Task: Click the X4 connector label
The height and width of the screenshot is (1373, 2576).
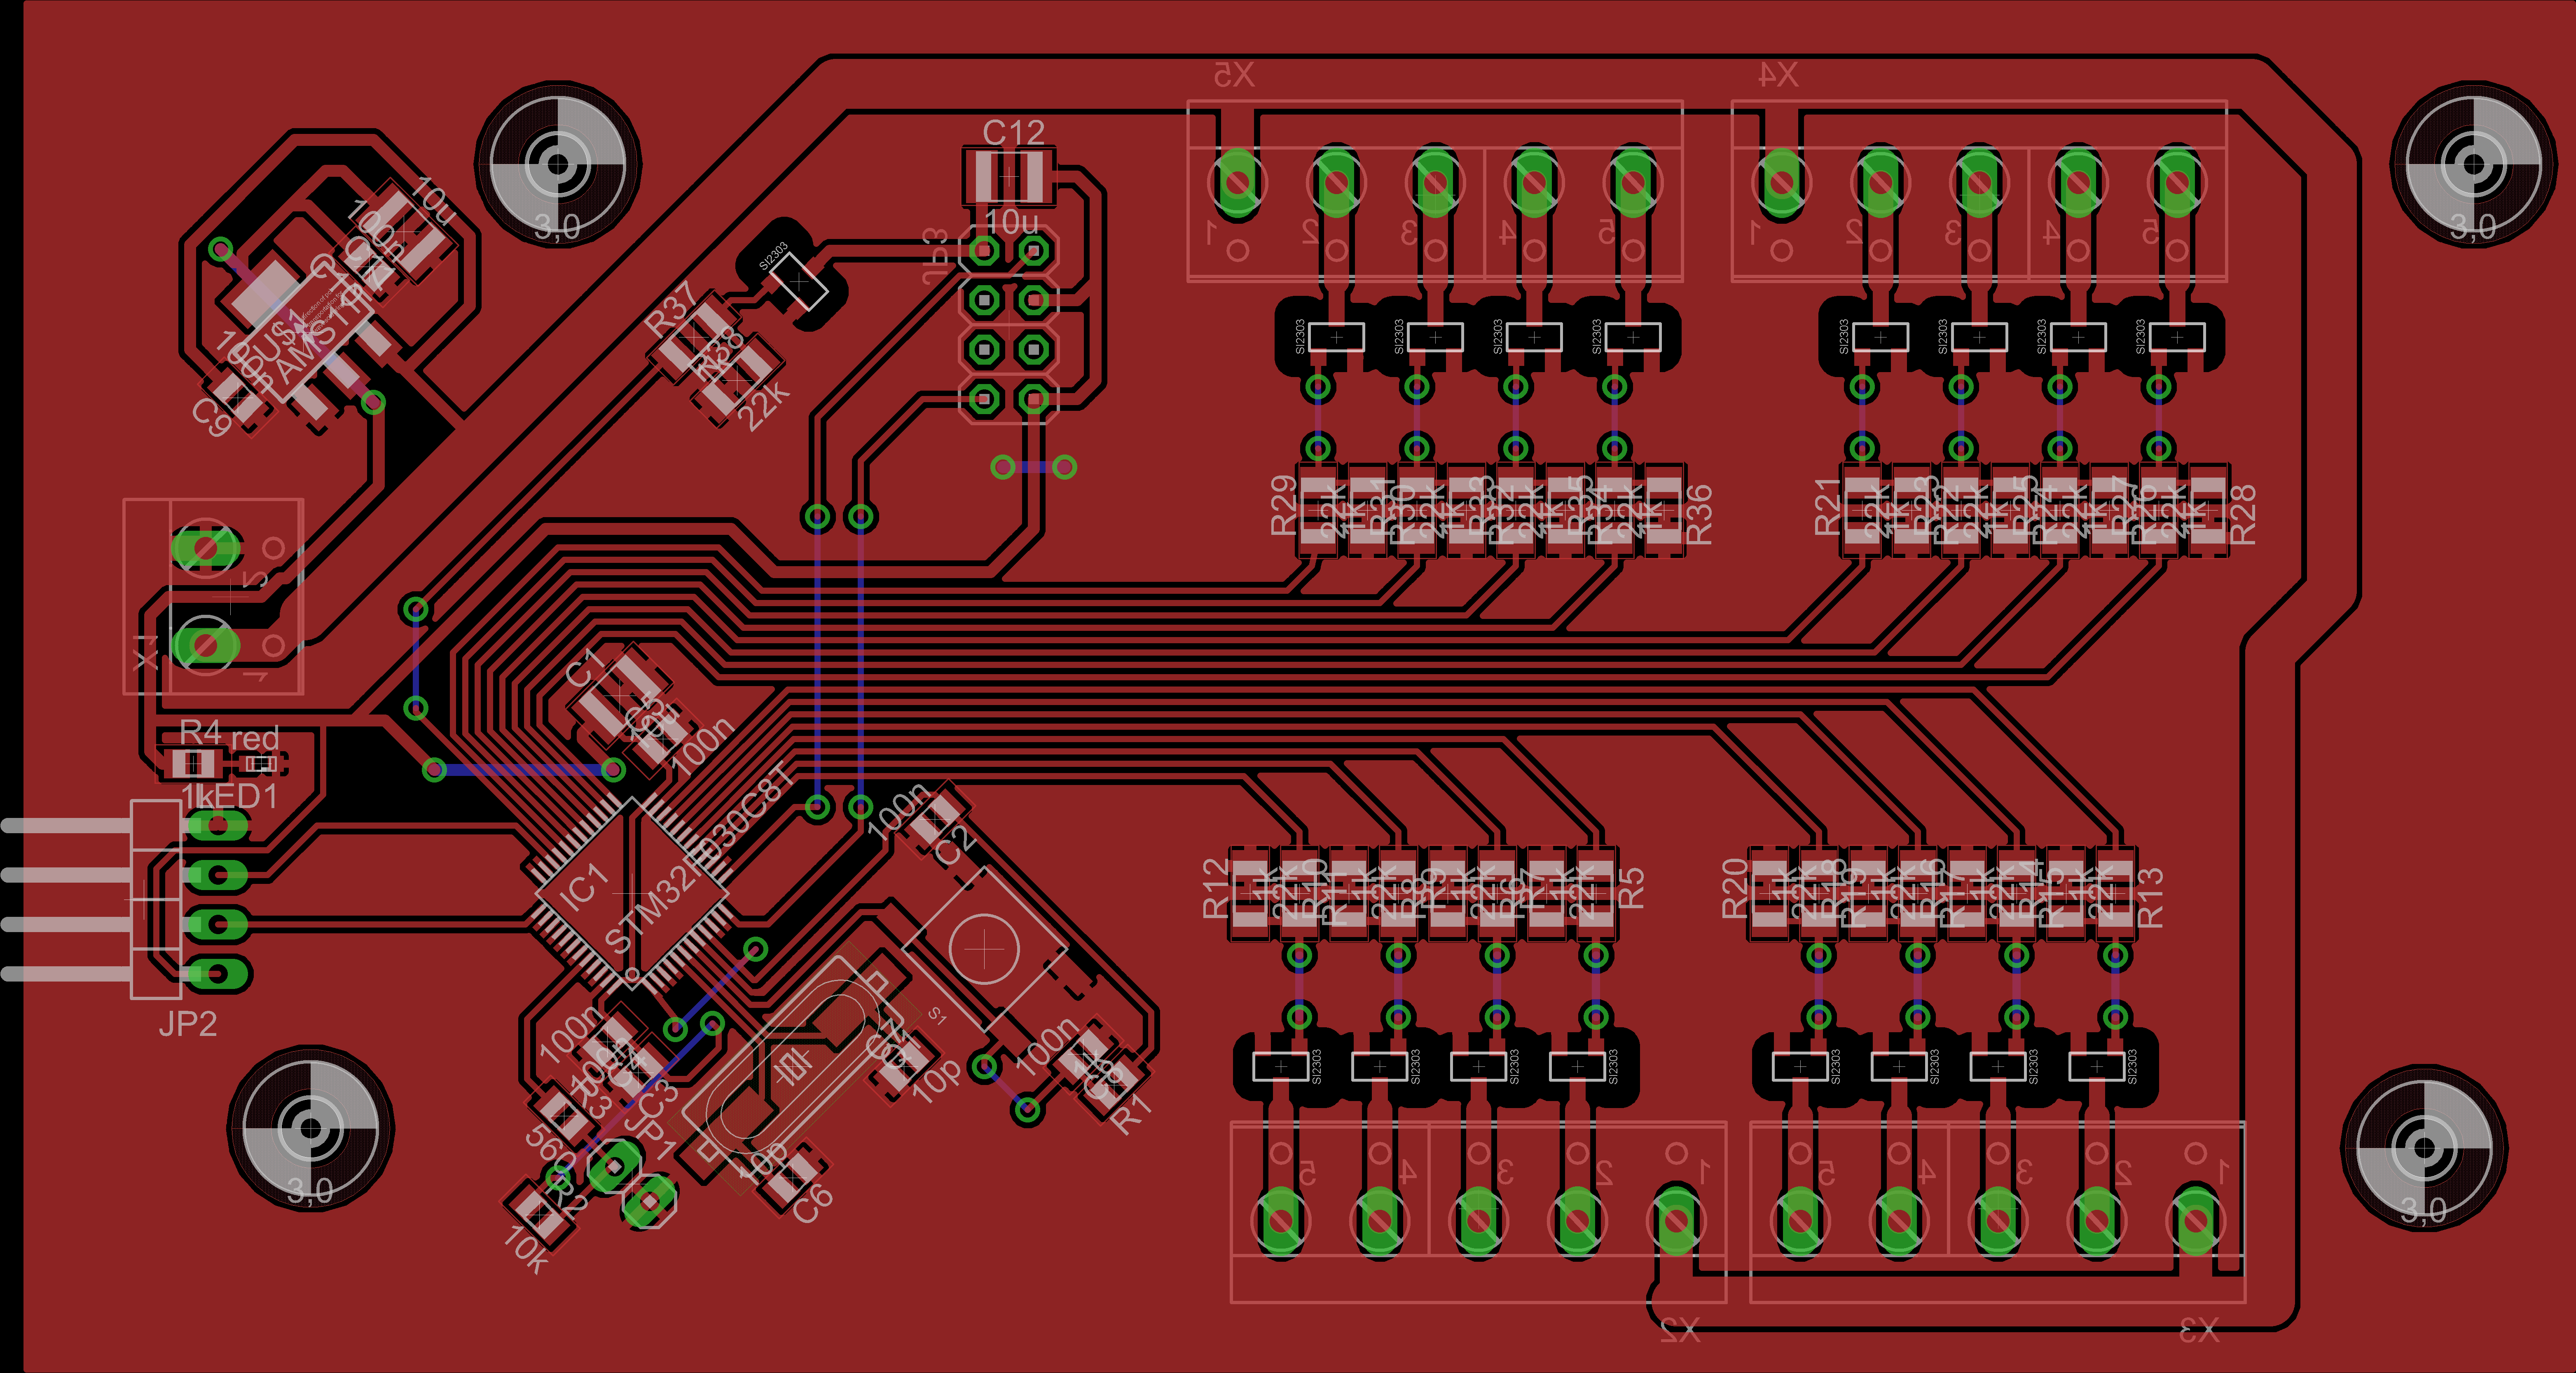Action: [x=1777, y=74]
